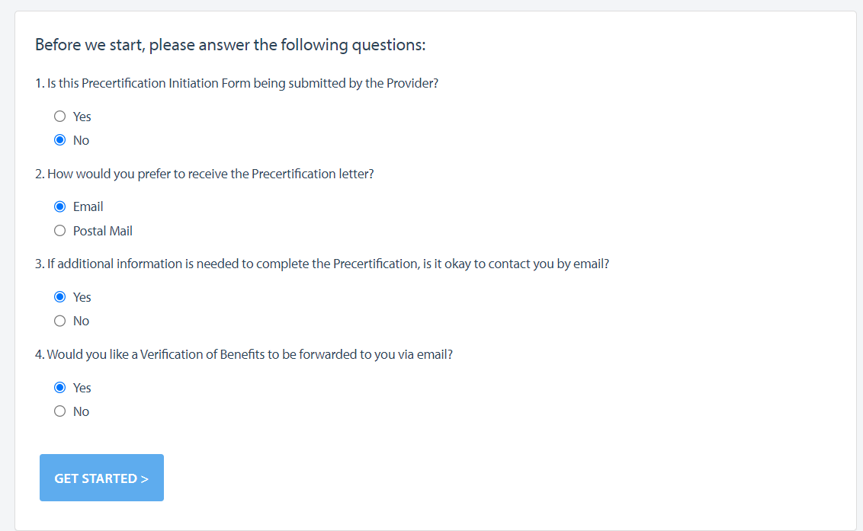Click 'Yes' label text under question 4
The height and width of the screenshot is (531, 863).
pyautogui.click(x=82, y=388)
